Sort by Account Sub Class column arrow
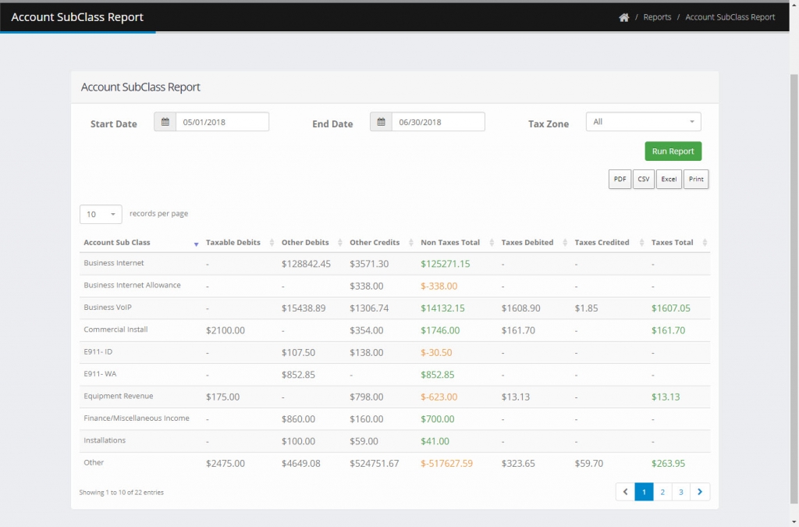This screenshot has width=799, height=527. pyautogui.click(x=196, y=244)
